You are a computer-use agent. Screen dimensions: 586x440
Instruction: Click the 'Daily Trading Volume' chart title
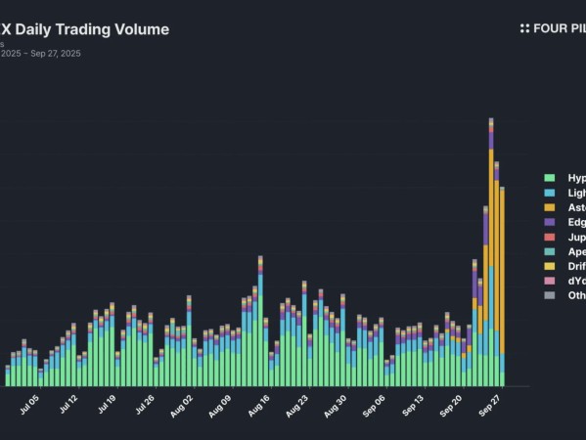pyautogui.click(x=92, y=29)
